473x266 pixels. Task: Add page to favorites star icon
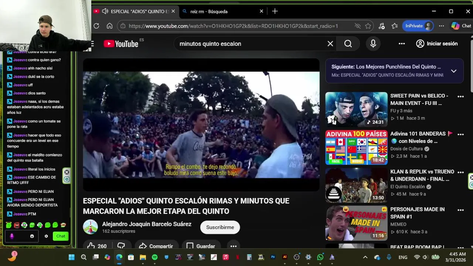(368, 26)
